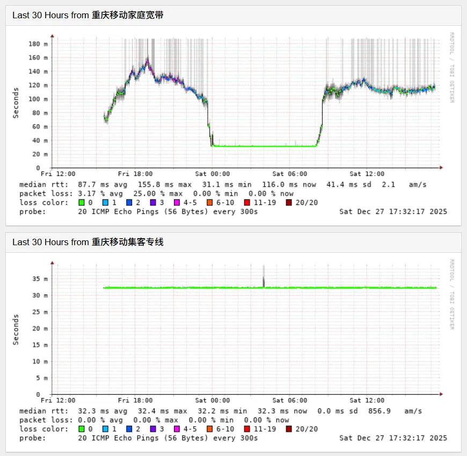
Task: Select the "31.1 ms min" median rtt value
Action: tap(227, 185)
